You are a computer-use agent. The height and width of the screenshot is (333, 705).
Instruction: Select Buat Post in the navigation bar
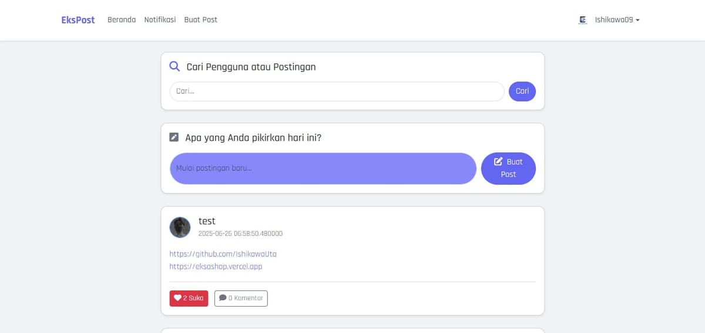pos(200,20)
